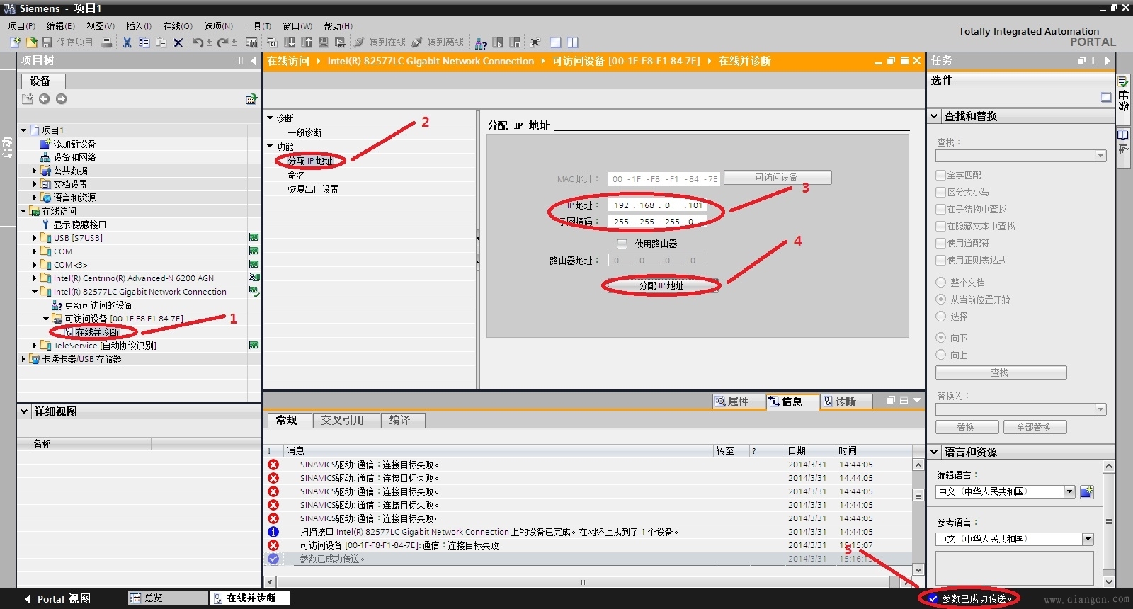Click the Open project folder icon

[31, 42]
